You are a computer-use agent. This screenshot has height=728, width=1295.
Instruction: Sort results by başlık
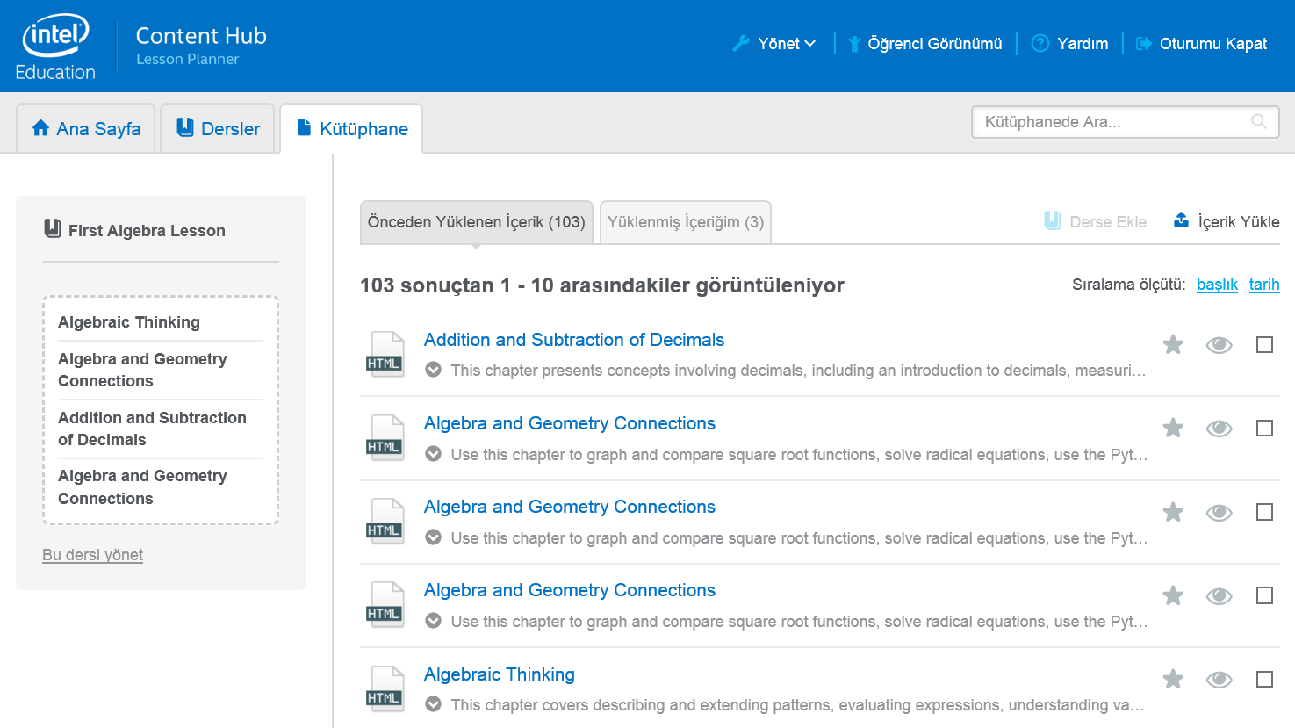[1217, 285]
